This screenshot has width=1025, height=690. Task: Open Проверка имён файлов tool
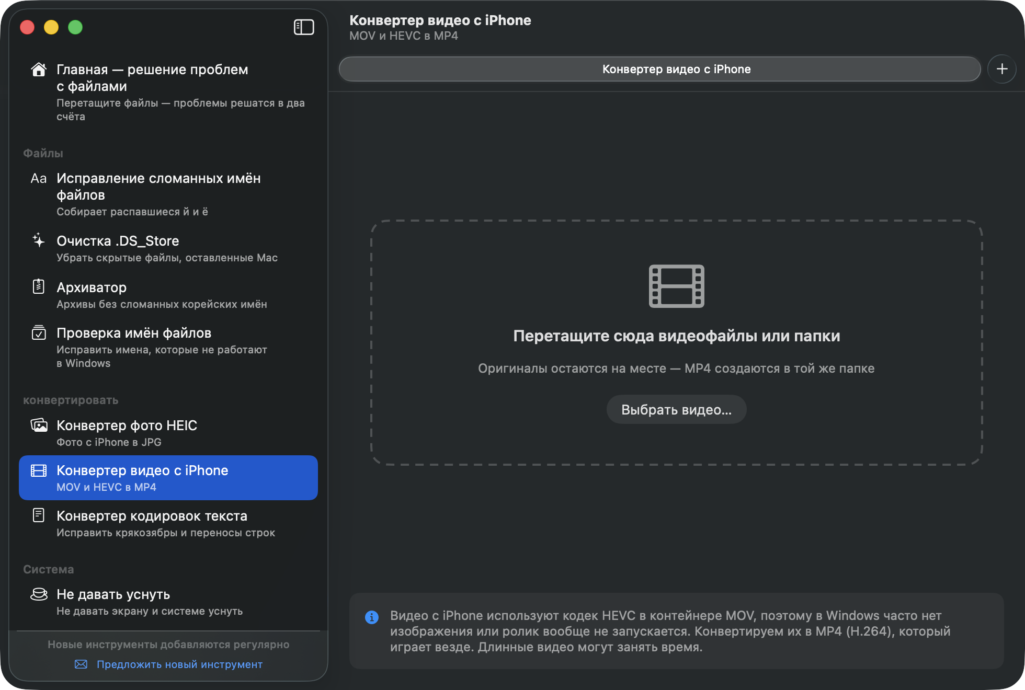(168, 348)
